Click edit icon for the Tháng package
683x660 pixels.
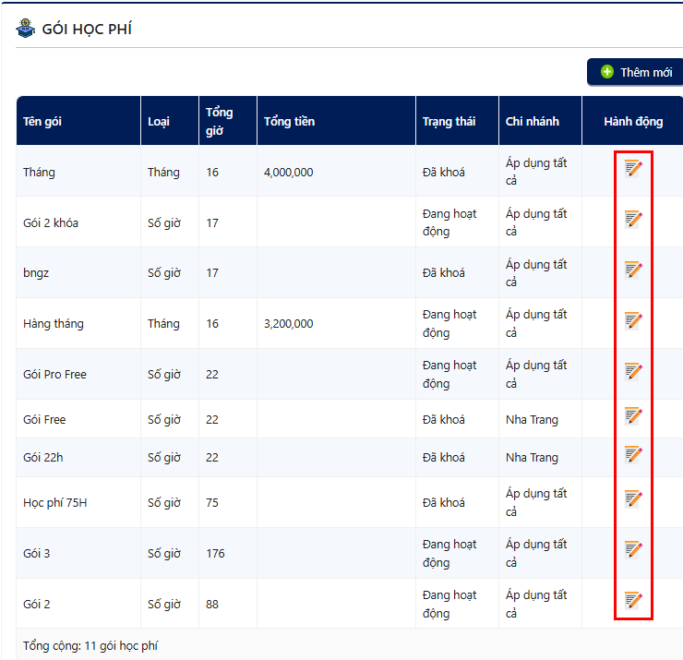(x=633, y=168)
